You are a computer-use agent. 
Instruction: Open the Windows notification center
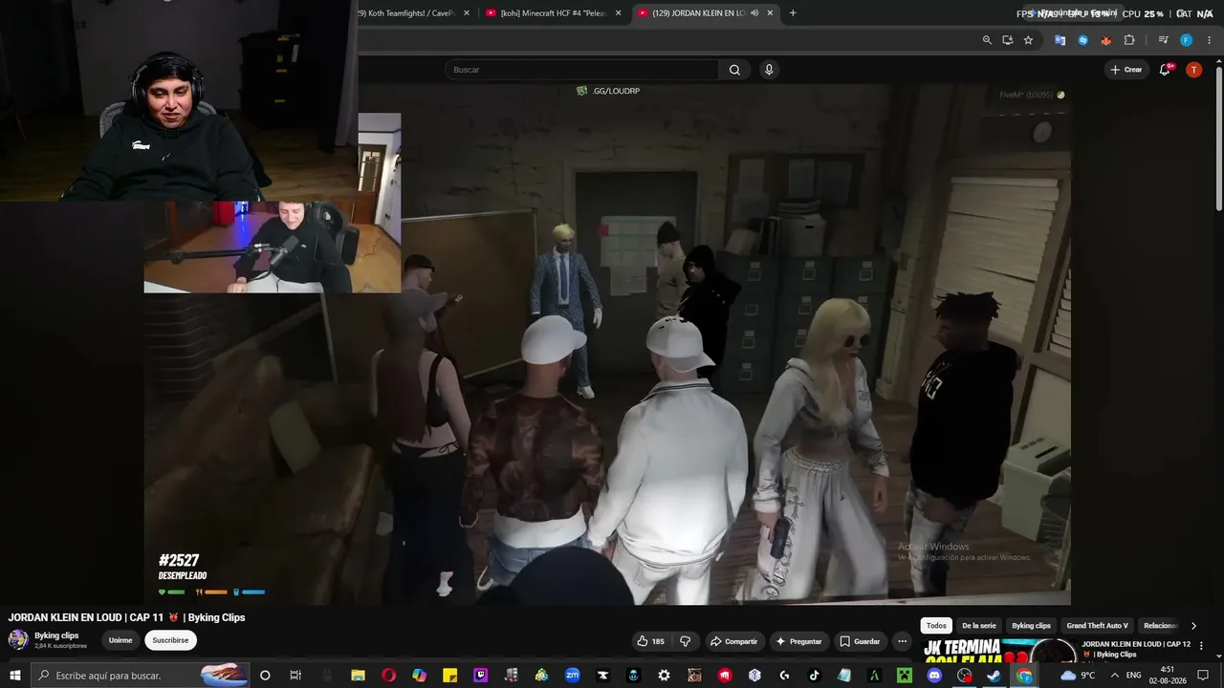point(1204,676)
